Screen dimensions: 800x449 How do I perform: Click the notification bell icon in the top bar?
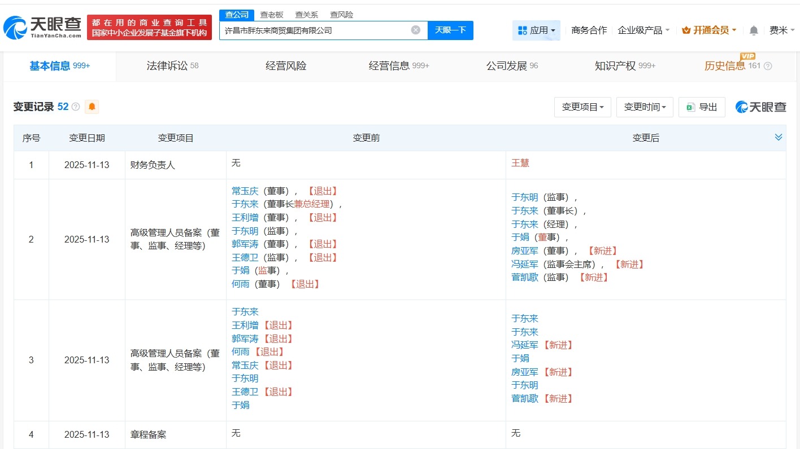[x=754, y=30]
